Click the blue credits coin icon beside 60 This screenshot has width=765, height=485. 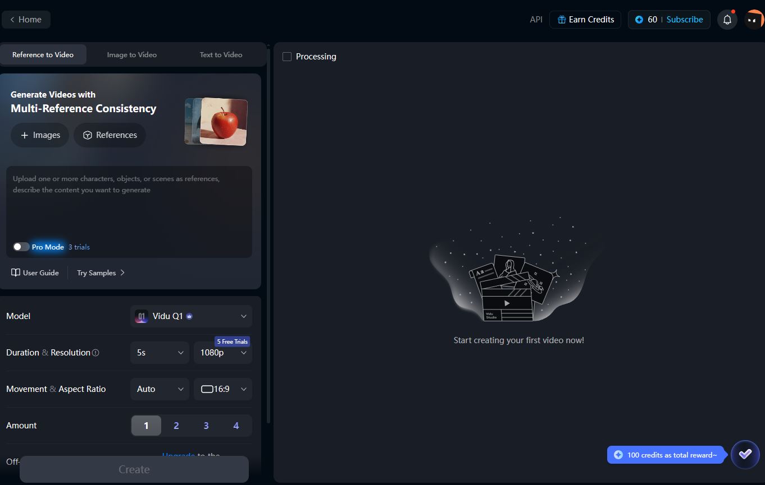coord(639,20)
